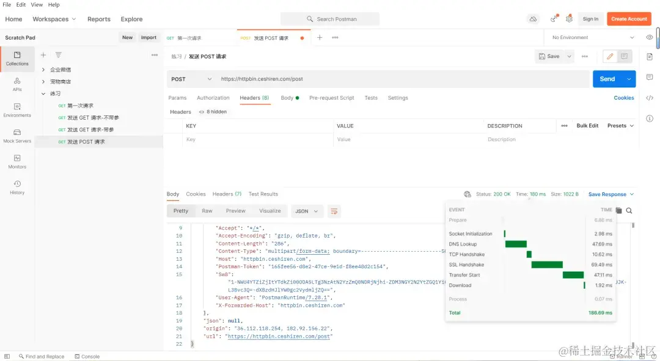Screen dimensions: 660x361
Task: Open the No Environment dropdown
Action: 593,37
